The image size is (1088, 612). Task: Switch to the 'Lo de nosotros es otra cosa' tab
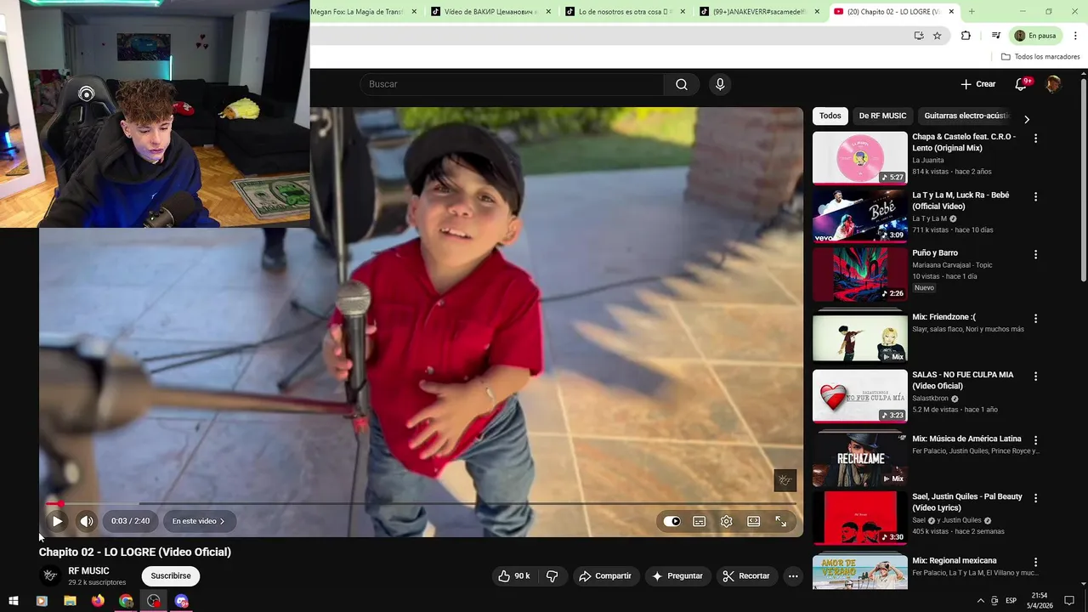pyautogui.click(x=626, y=12)
